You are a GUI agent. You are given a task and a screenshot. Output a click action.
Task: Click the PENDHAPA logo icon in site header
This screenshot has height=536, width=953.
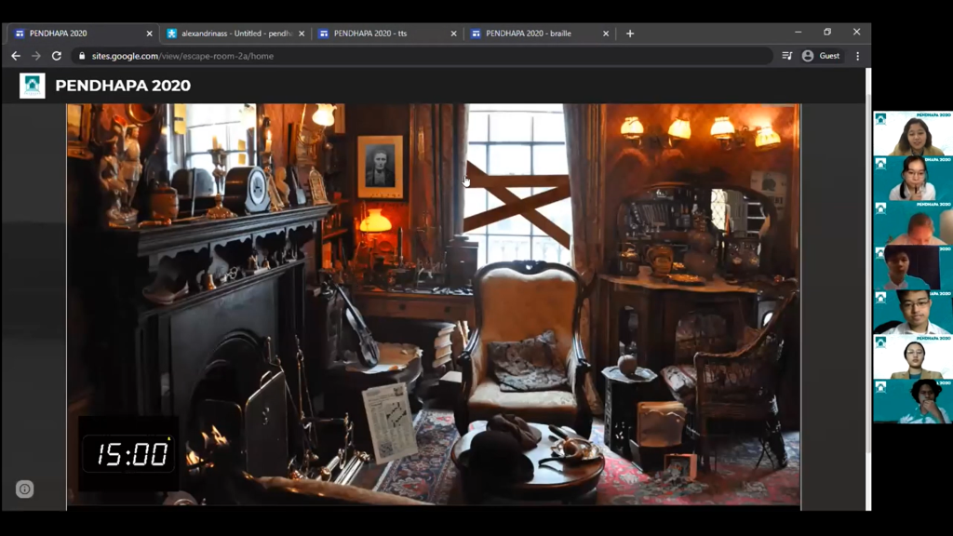point(33,86)
